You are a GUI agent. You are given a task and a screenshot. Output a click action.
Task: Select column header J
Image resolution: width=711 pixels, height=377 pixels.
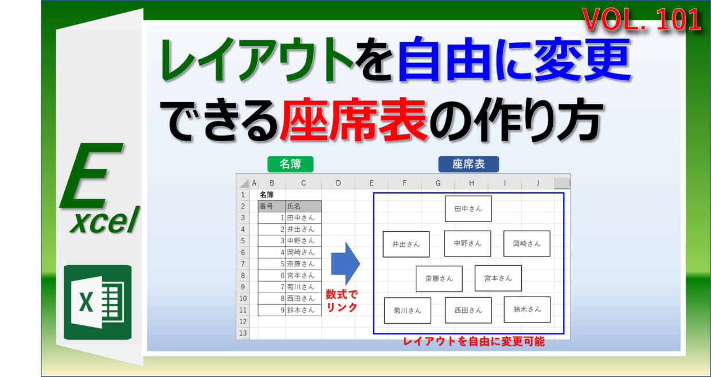pos(538,183)
